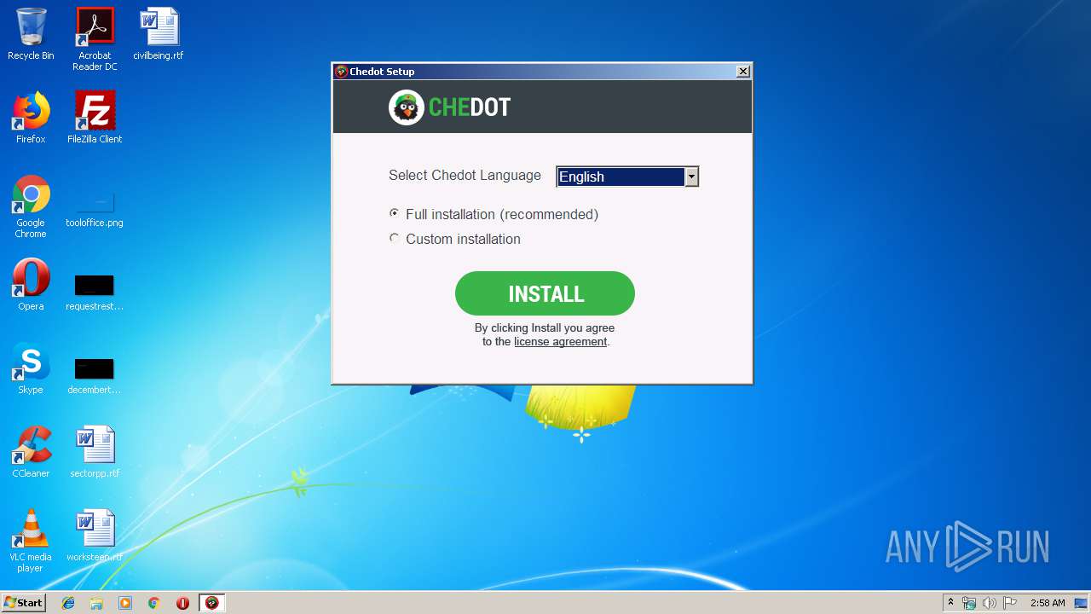Open Windows Explorer folder in taskbar
The height and width of the screenshot is (614, 1091).
coord(96,603)
